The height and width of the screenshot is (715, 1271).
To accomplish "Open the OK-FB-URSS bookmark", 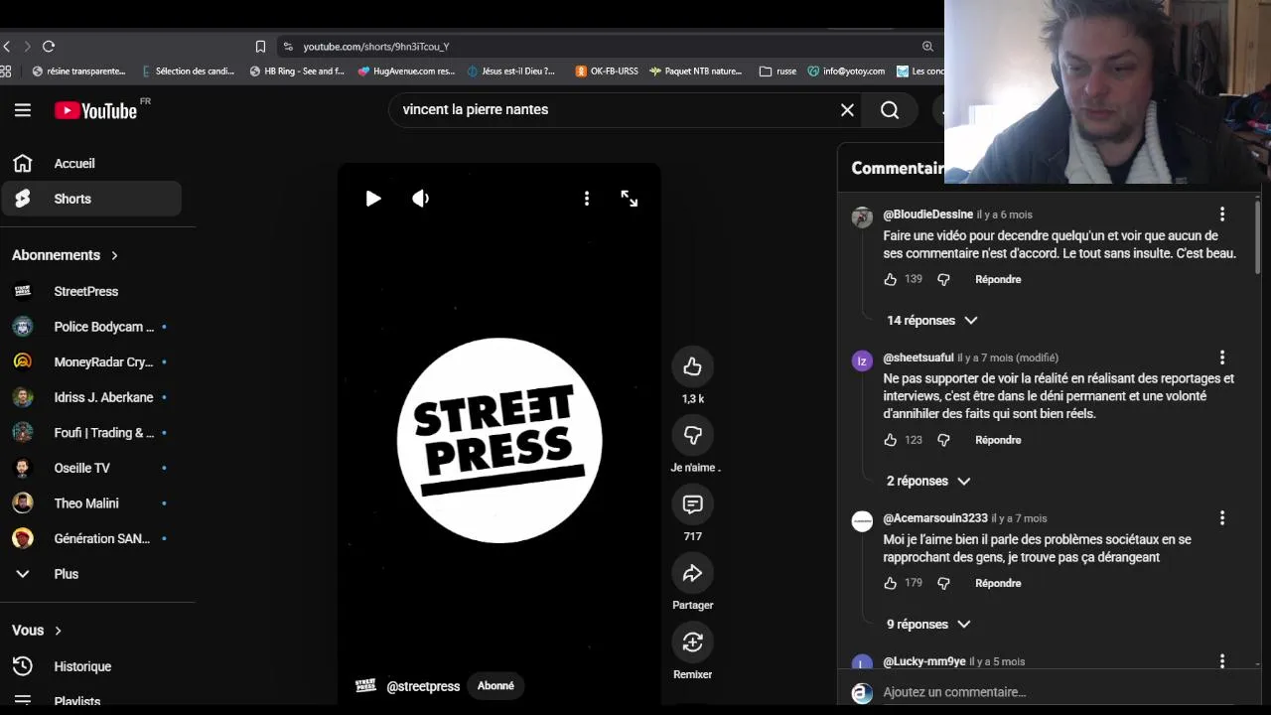I will point(606,71).
